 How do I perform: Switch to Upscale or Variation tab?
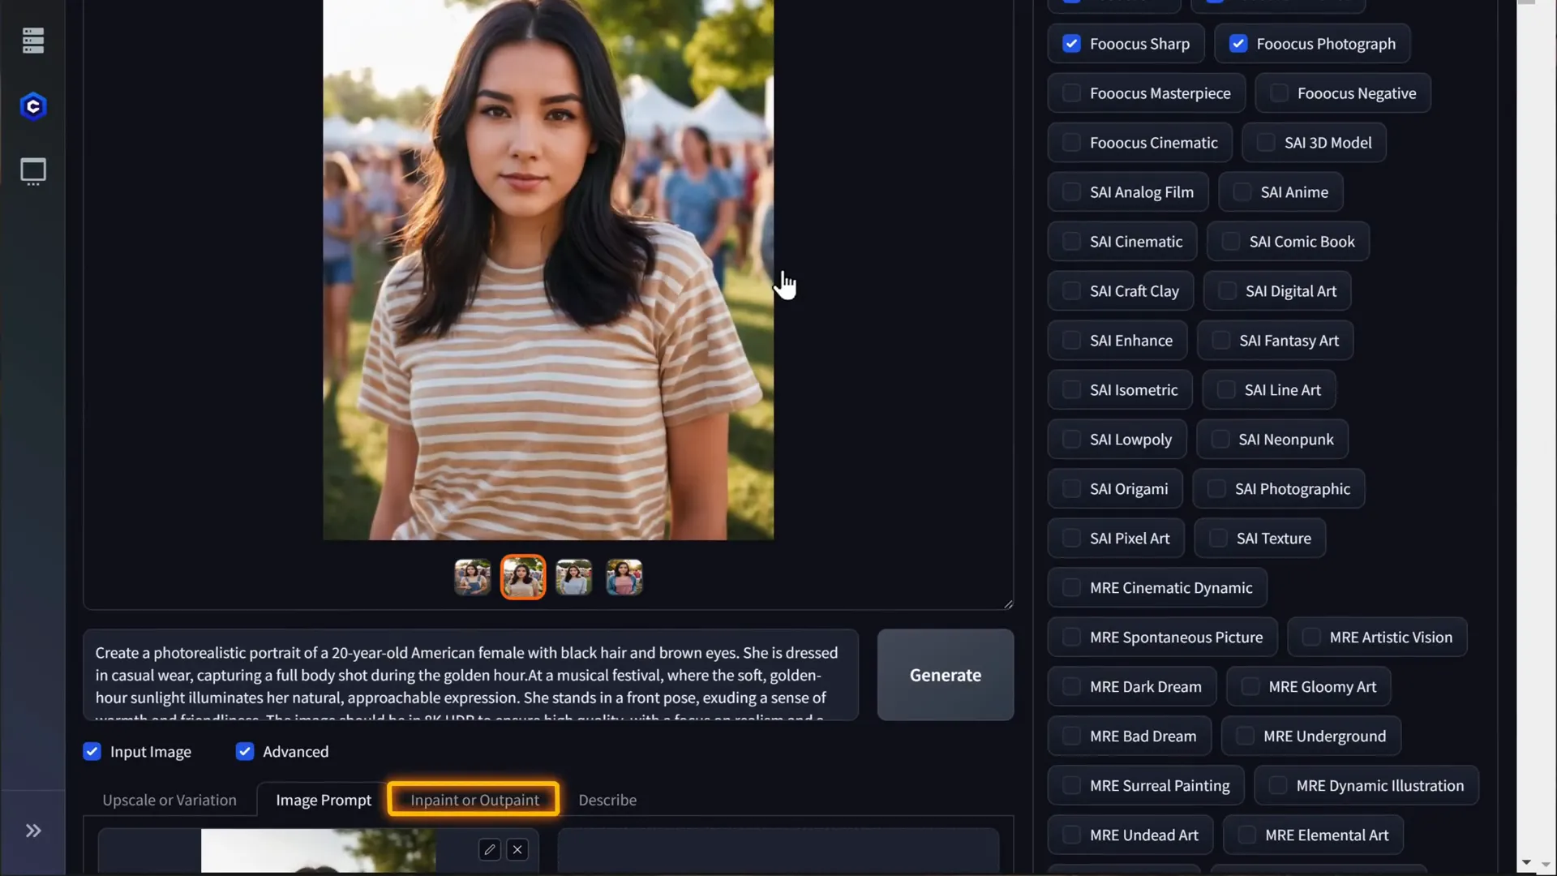click(169, 800)
